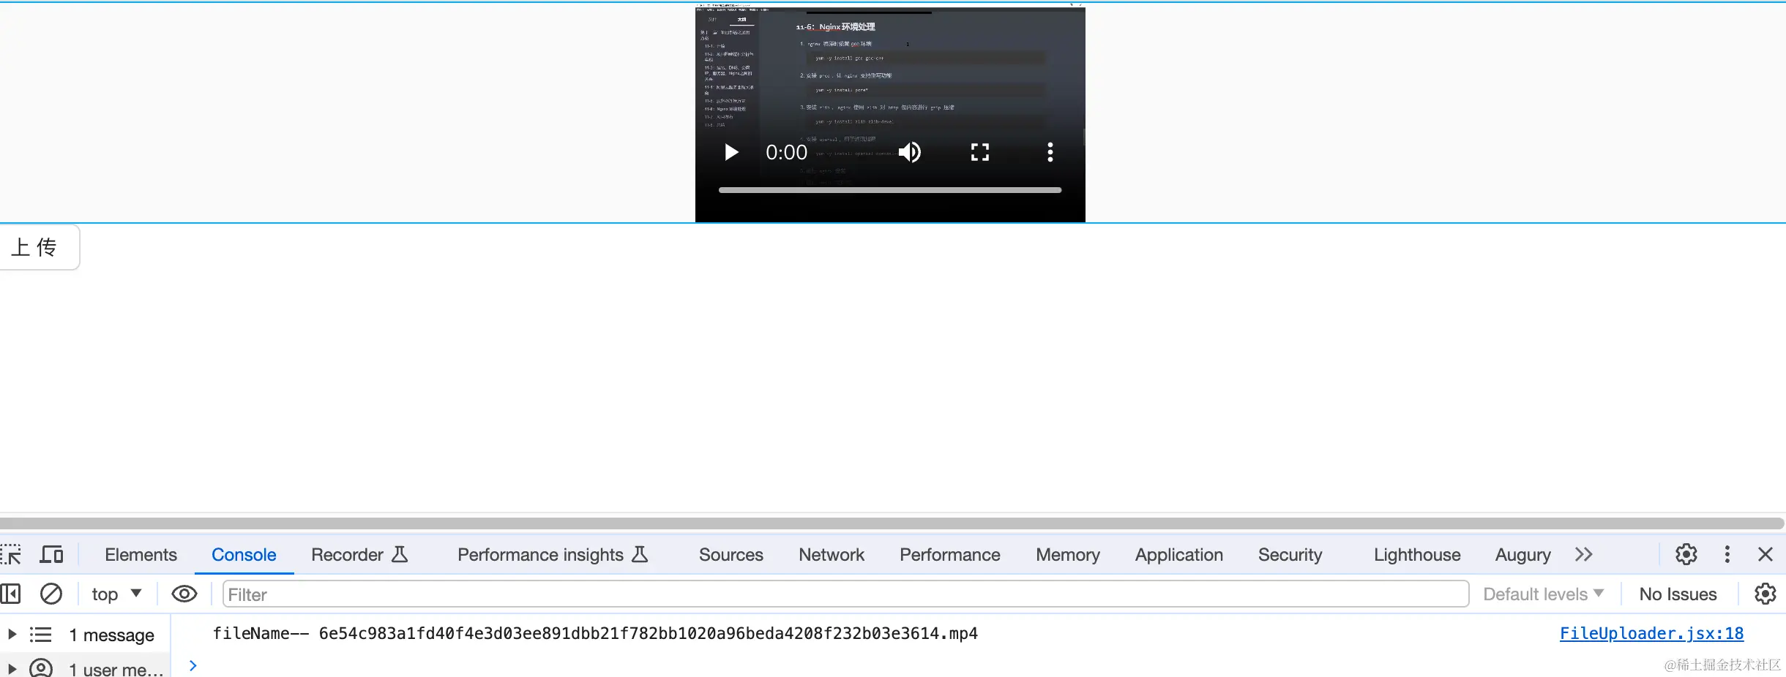
Task: Switch to the Elements tab
Action: [x=141, y=555]
